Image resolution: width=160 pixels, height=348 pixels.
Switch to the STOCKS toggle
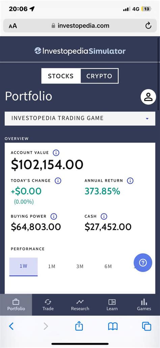[x=61, y=76]
